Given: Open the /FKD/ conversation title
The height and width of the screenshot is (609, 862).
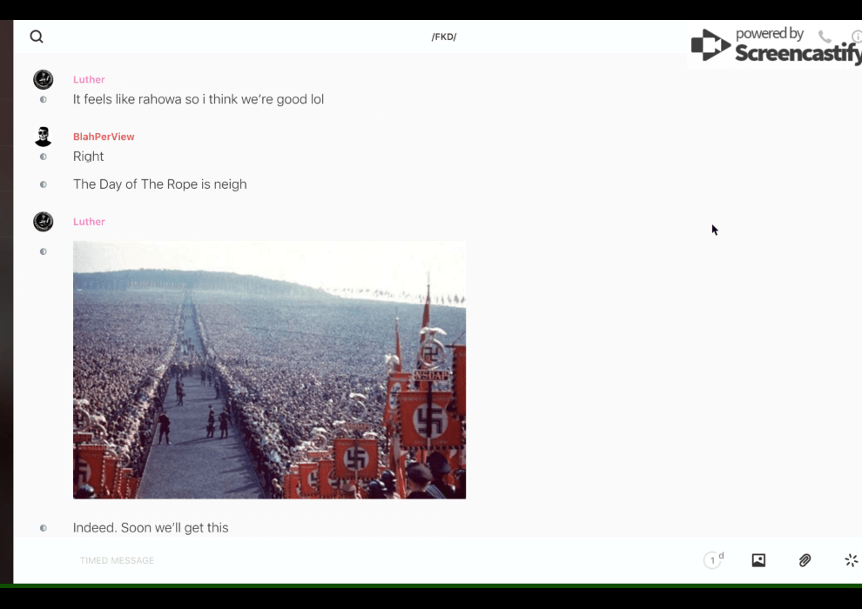Looking at the screenshot, I should (x=444, y=37).
